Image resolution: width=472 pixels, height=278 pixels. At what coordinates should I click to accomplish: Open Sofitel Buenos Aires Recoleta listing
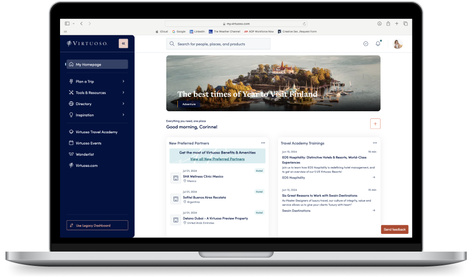[x=204, y=198]
